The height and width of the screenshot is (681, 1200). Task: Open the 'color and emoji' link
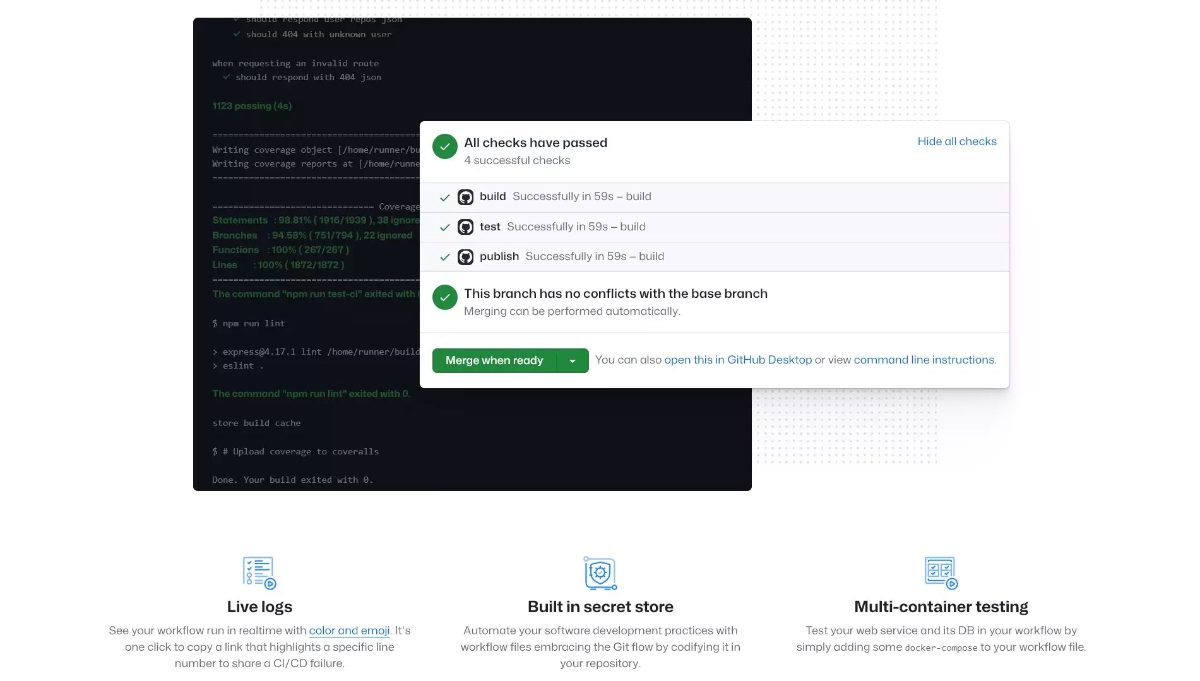pyautogui.click(x=348, y=630)
